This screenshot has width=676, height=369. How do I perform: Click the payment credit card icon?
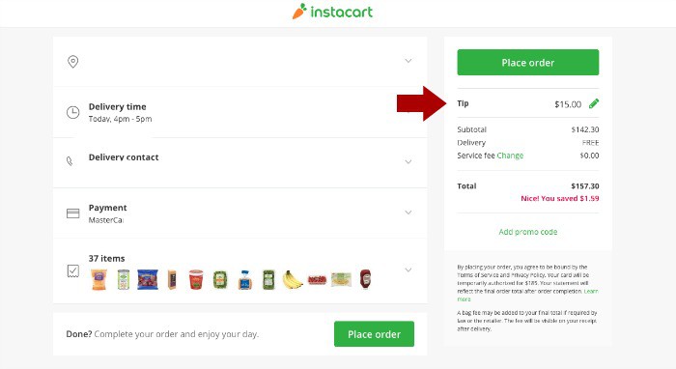pyautogui.click(x=72, y=213)
